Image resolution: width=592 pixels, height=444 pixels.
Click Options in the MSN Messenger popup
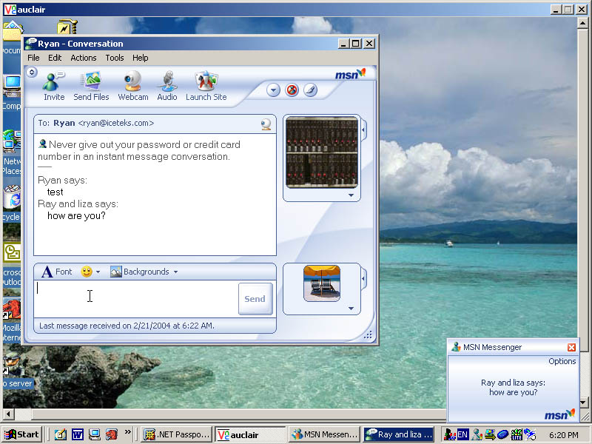coord(562,361)
